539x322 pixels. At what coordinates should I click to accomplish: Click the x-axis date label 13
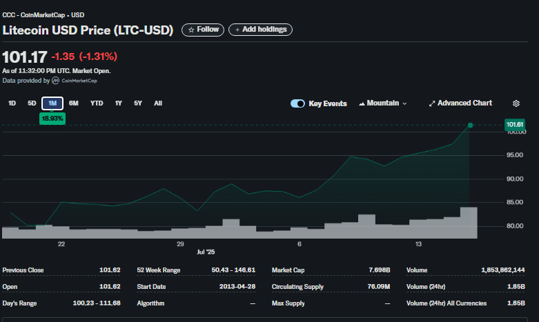point(418,244)
